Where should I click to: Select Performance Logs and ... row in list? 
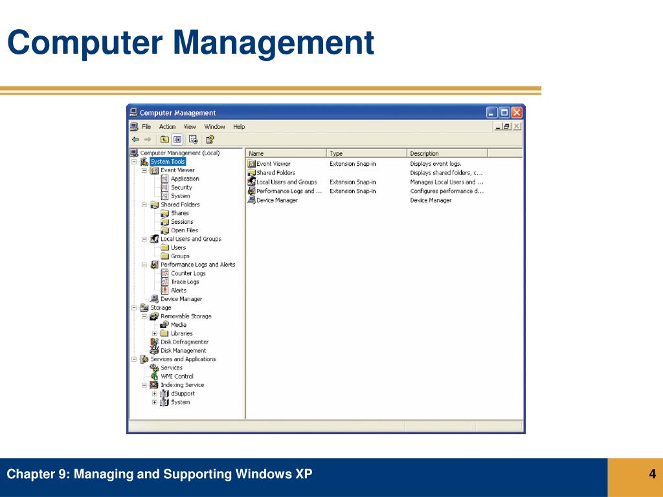point(289,191)
